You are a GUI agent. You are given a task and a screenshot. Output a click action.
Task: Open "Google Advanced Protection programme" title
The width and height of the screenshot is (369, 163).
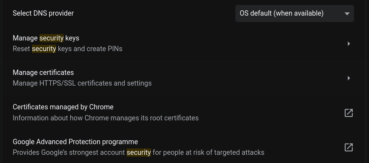(x=75, y=142)
